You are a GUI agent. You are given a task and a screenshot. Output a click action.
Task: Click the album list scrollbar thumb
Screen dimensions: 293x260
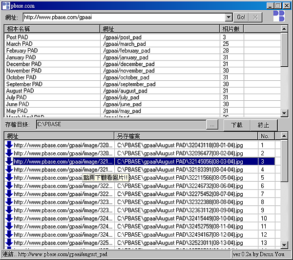coord(284,50)
